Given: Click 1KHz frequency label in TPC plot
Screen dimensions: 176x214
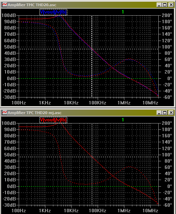Looking at the screenshot, I should point(45,211).
